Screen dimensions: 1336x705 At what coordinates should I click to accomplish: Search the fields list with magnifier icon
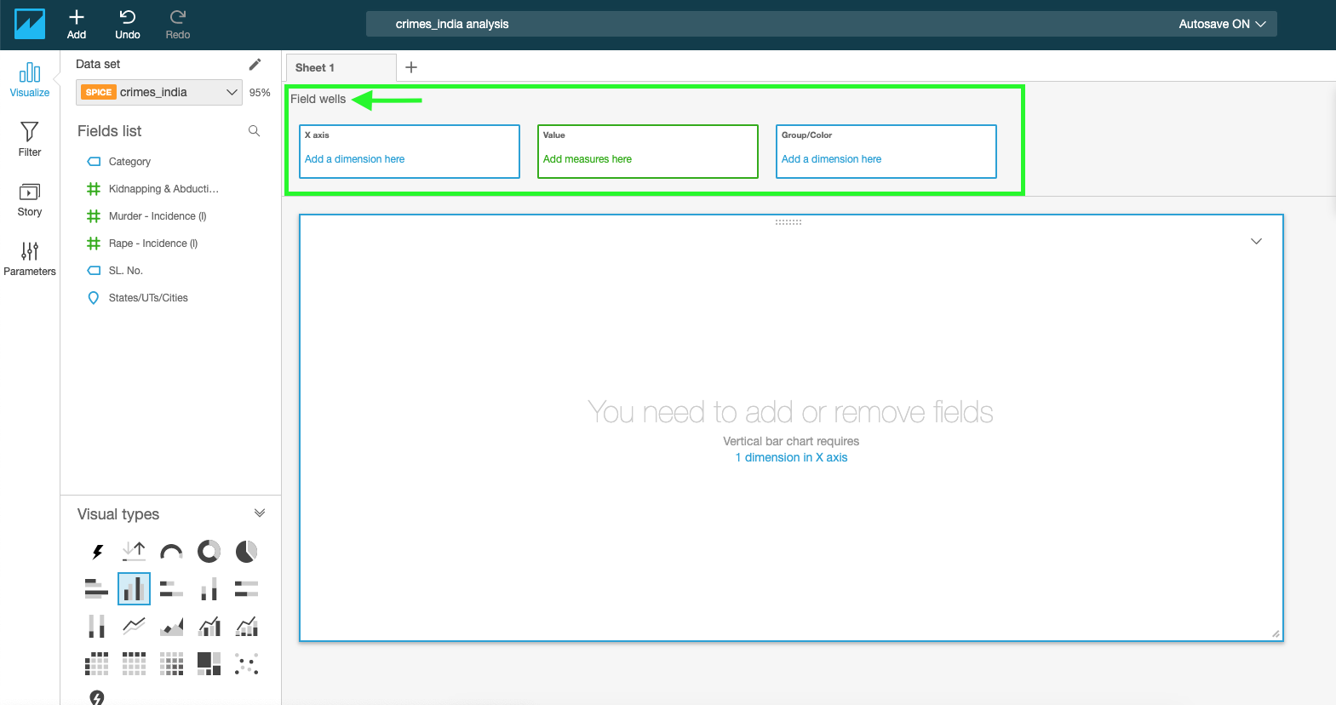click(x=254, y=131)
